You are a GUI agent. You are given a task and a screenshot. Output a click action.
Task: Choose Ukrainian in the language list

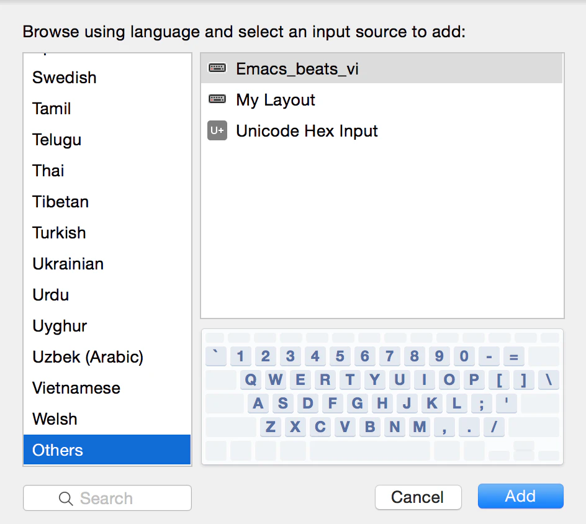[107, 263]
